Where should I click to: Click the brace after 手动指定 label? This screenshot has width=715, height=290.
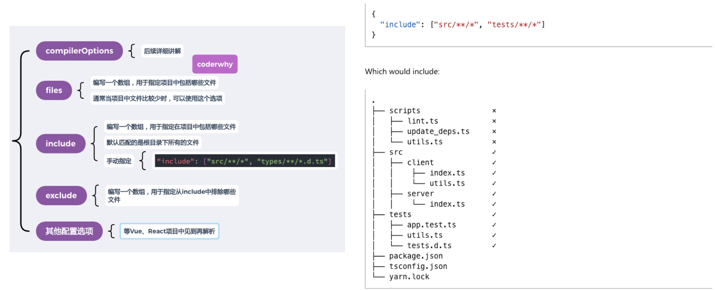coord(143,161)
